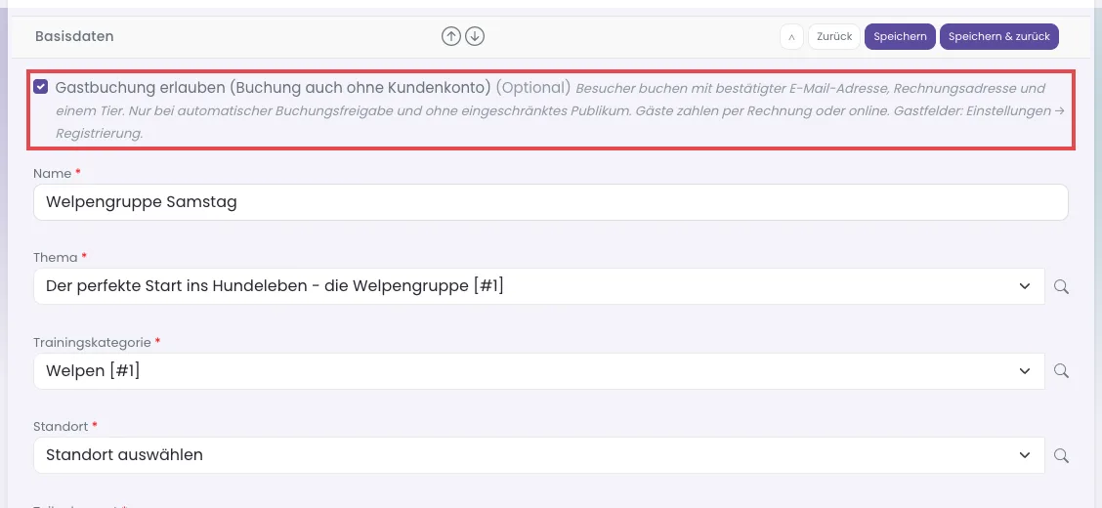Click the Name field with Welpengruppe Samstag

pyautogui.click(x=550, y=202)
